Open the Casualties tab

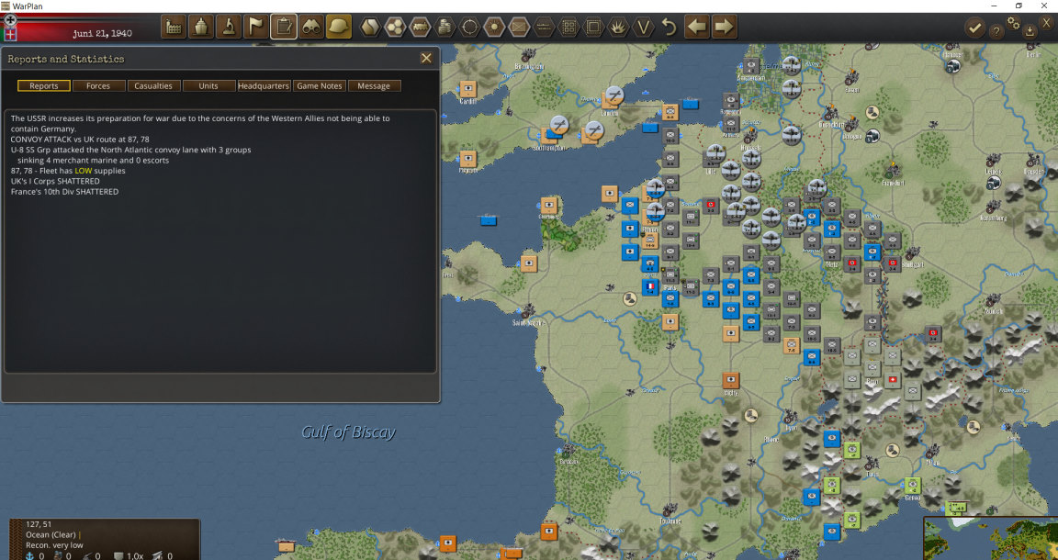[154, 85]
